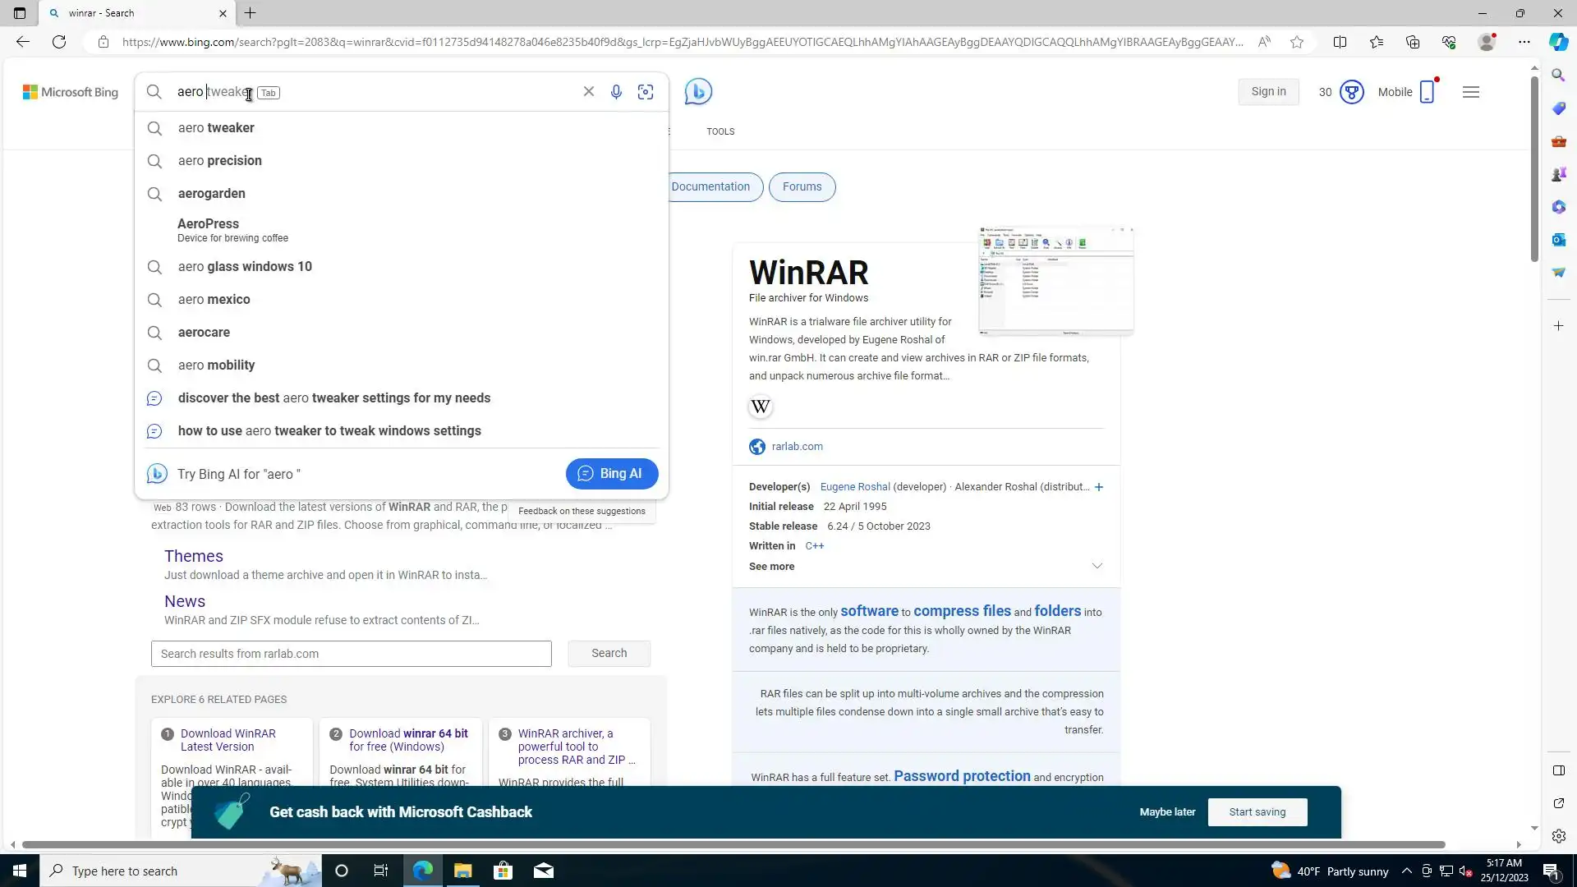Clear the search box with X icon
This screenshot has width=1577, height=887.
click(588, 92)
